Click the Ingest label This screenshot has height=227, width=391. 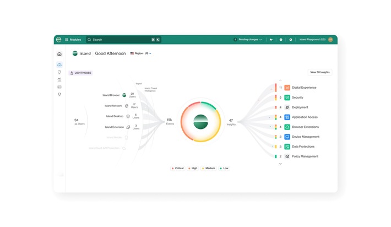(x=139, y=84)
